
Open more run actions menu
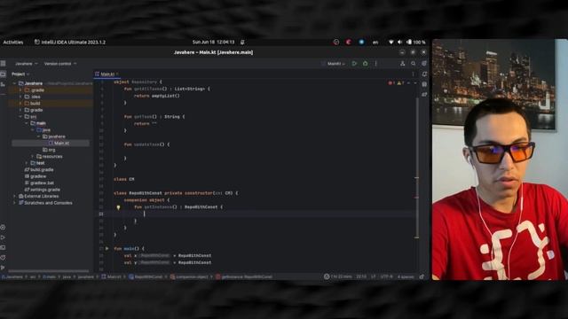(x=376, y=64)
